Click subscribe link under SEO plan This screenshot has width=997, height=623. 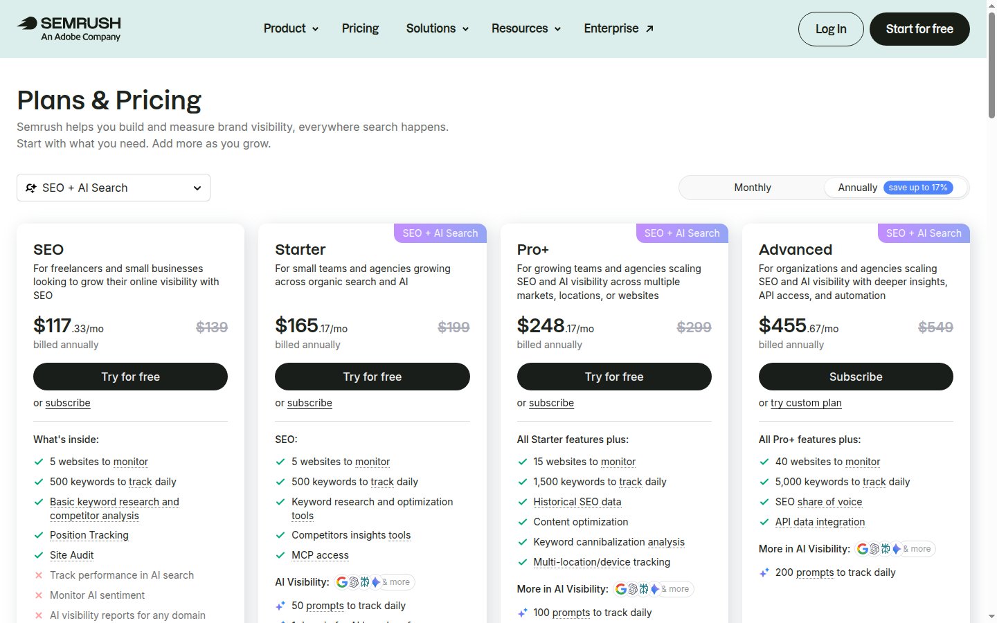pyautogui.click(x=68, y=403)
